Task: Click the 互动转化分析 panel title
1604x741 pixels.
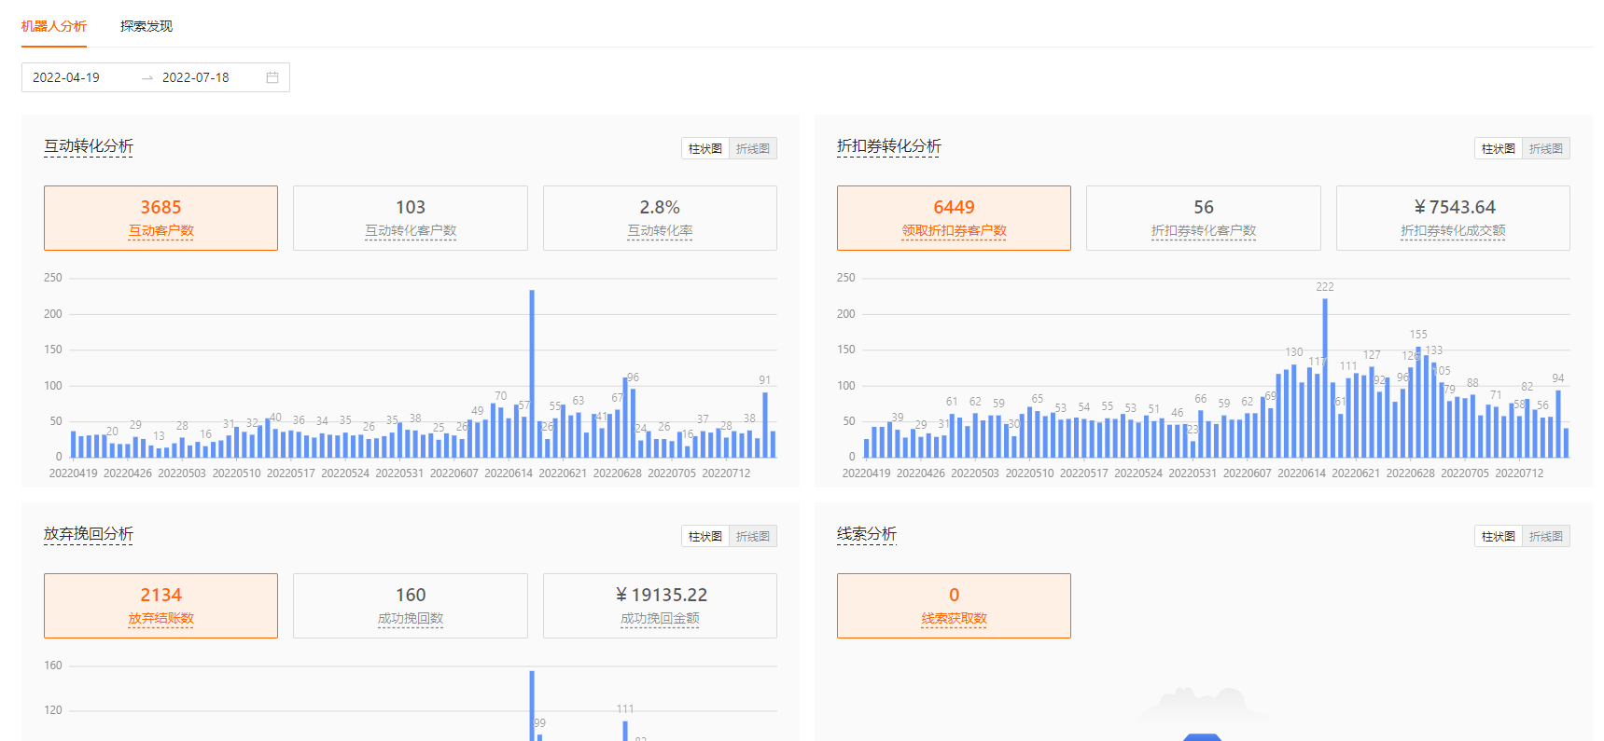Action: tap(89, 146)
